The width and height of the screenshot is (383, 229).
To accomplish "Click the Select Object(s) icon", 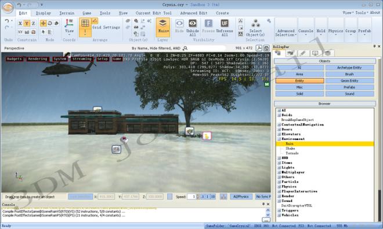I will point(255,23).
